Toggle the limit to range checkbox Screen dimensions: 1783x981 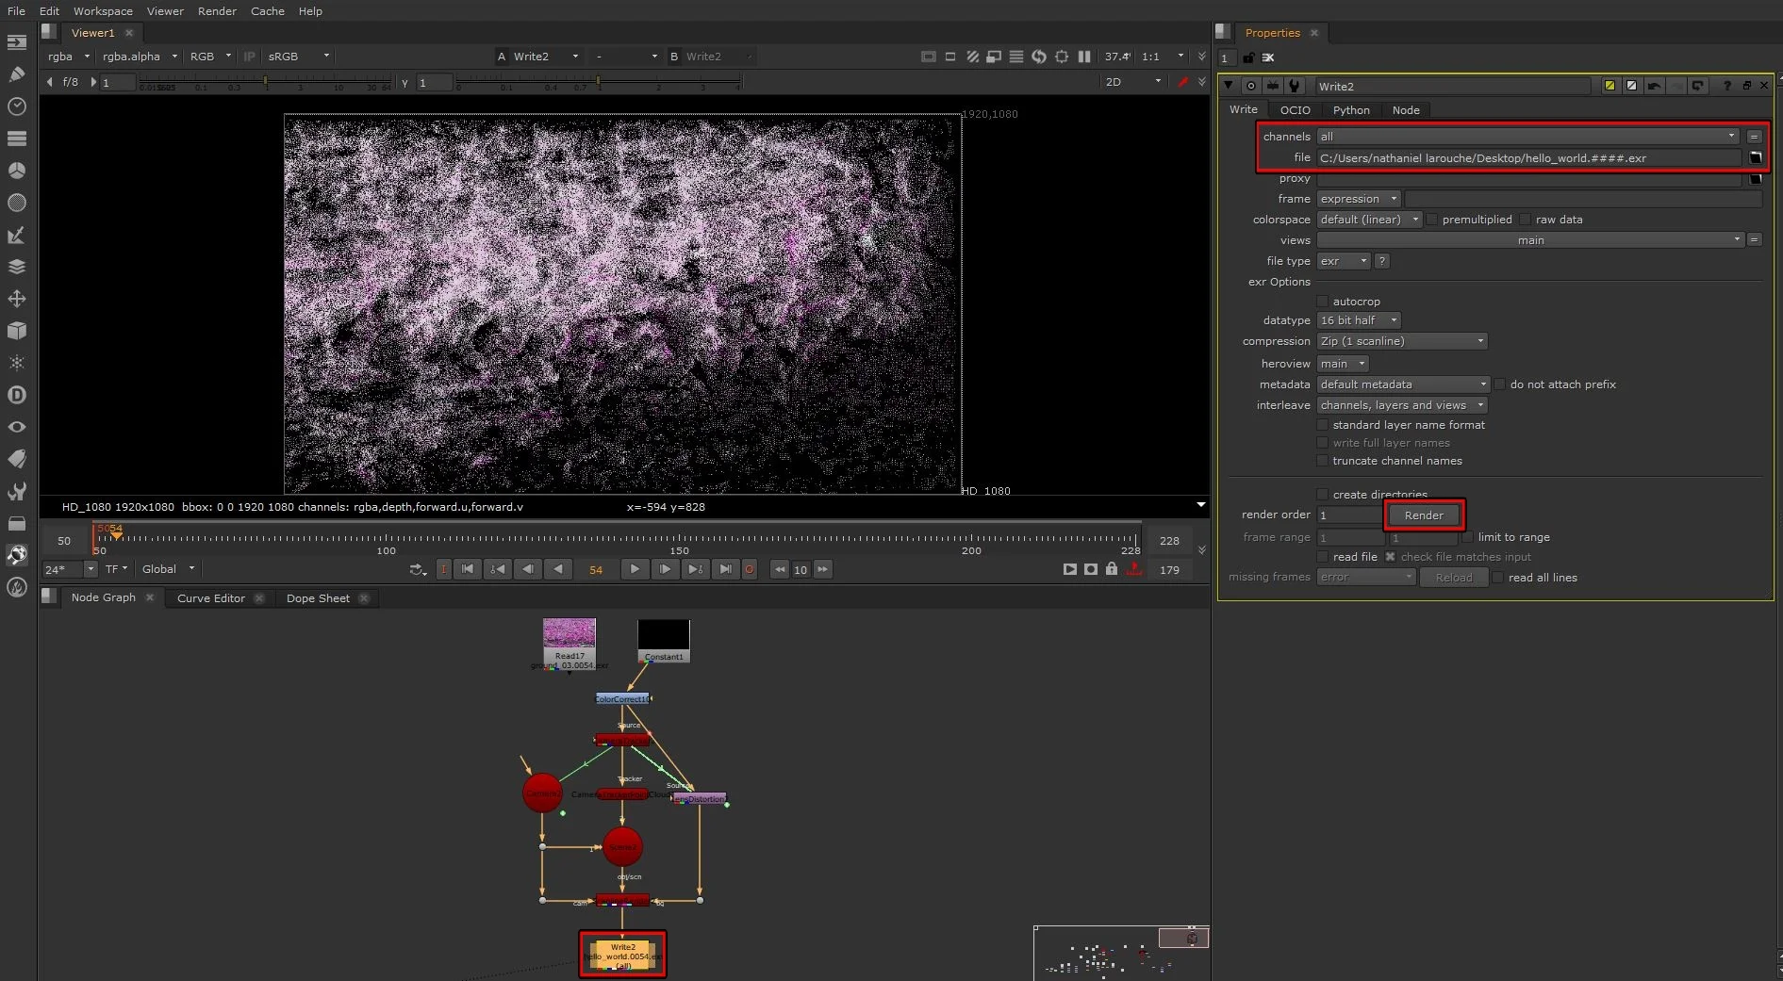point(1467,537)
